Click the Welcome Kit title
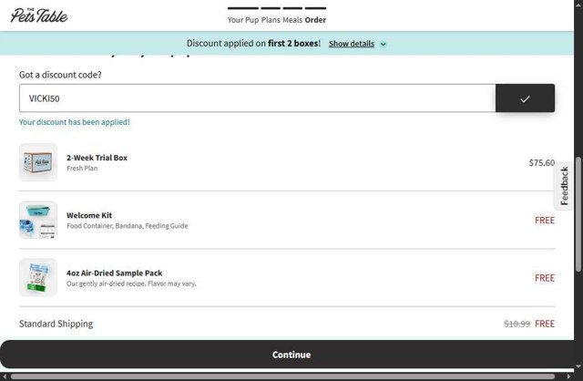583x381 pixels. [89, 215]
